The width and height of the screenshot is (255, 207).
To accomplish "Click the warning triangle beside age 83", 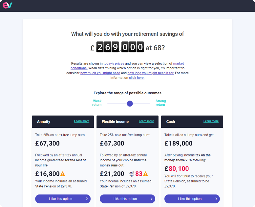I will [145, 174].
